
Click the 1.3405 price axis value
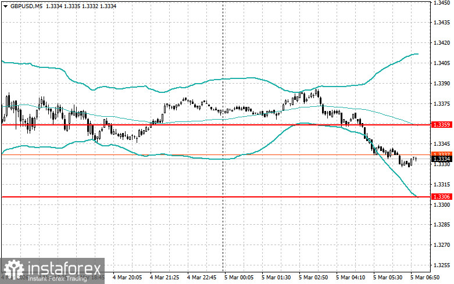point(442,63)
